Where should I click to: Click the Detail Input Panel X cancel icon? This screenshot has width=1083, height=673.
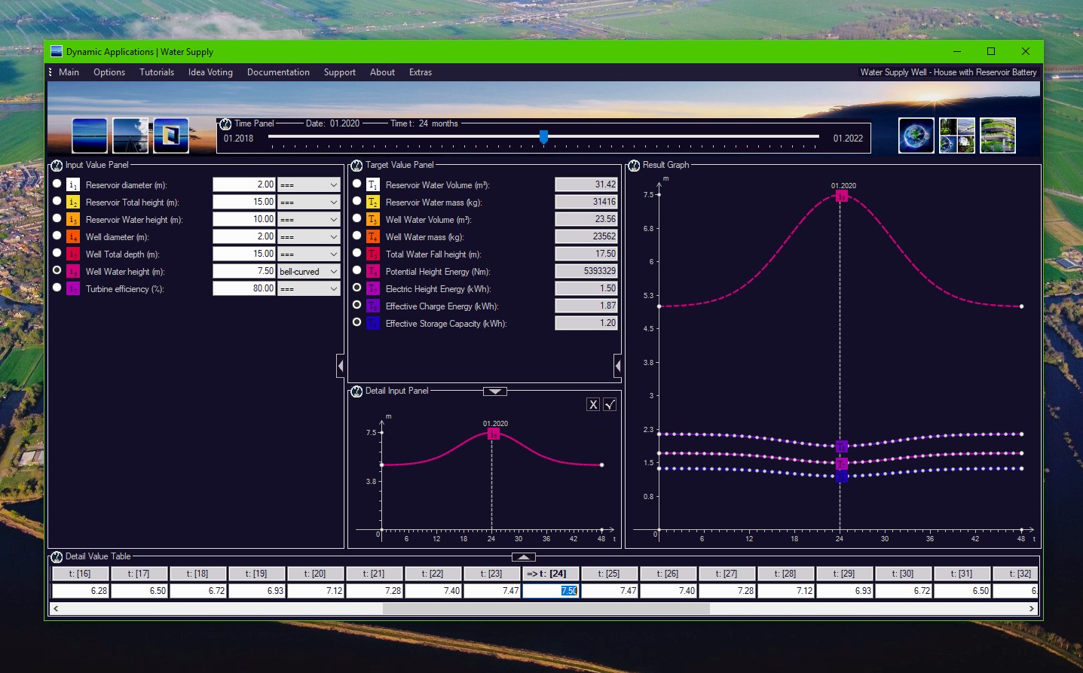(x=593, y=404)
